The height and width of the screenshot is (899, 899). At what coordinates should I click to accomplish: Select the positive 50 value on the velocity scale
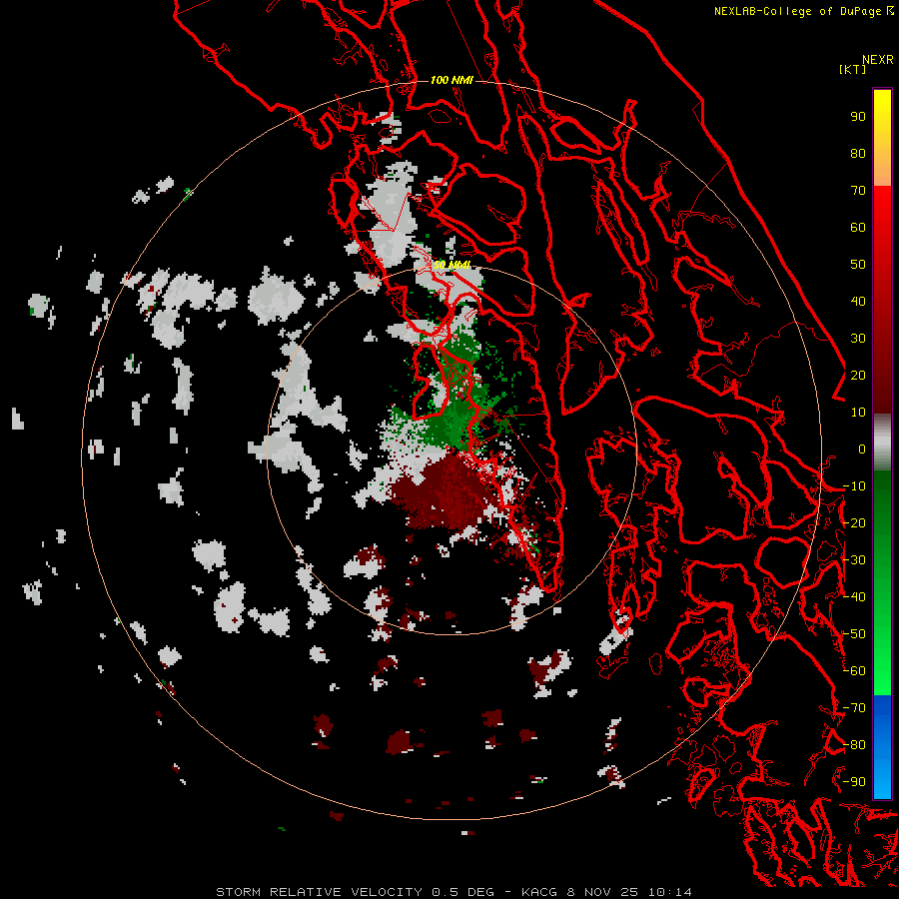tap(858, 265)
